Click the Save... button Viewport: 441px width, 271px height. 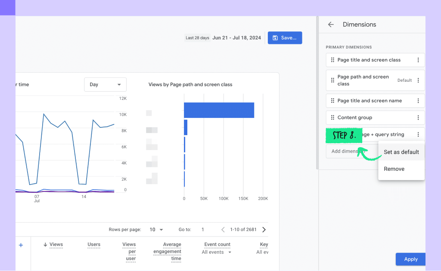[285, 37]
